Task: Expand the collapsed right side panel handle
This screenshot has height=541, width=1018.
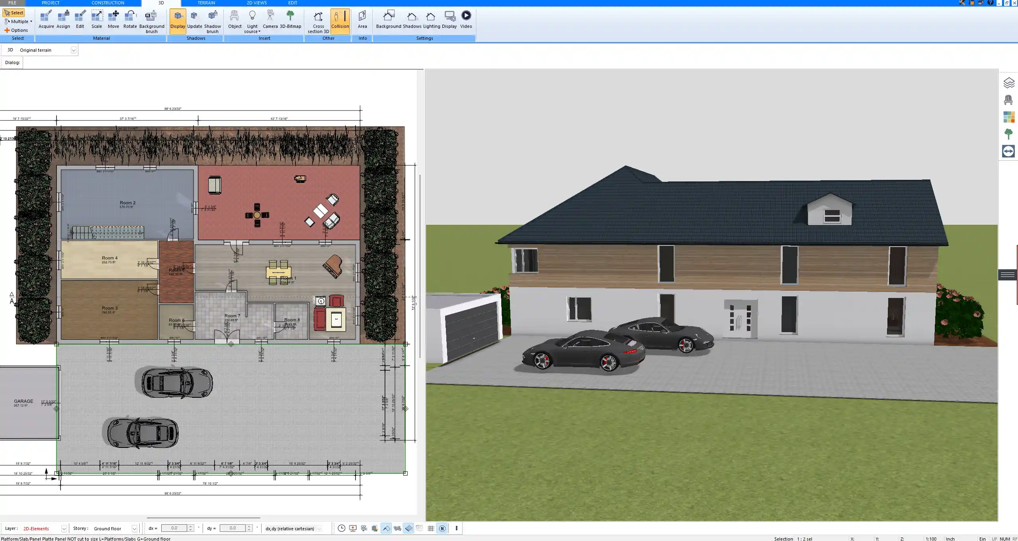Action: click(x=1008, y=274)
